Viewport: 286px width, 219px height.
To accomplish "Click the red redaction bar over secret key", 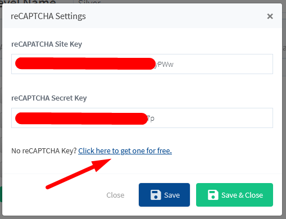I will coord(81,118).
